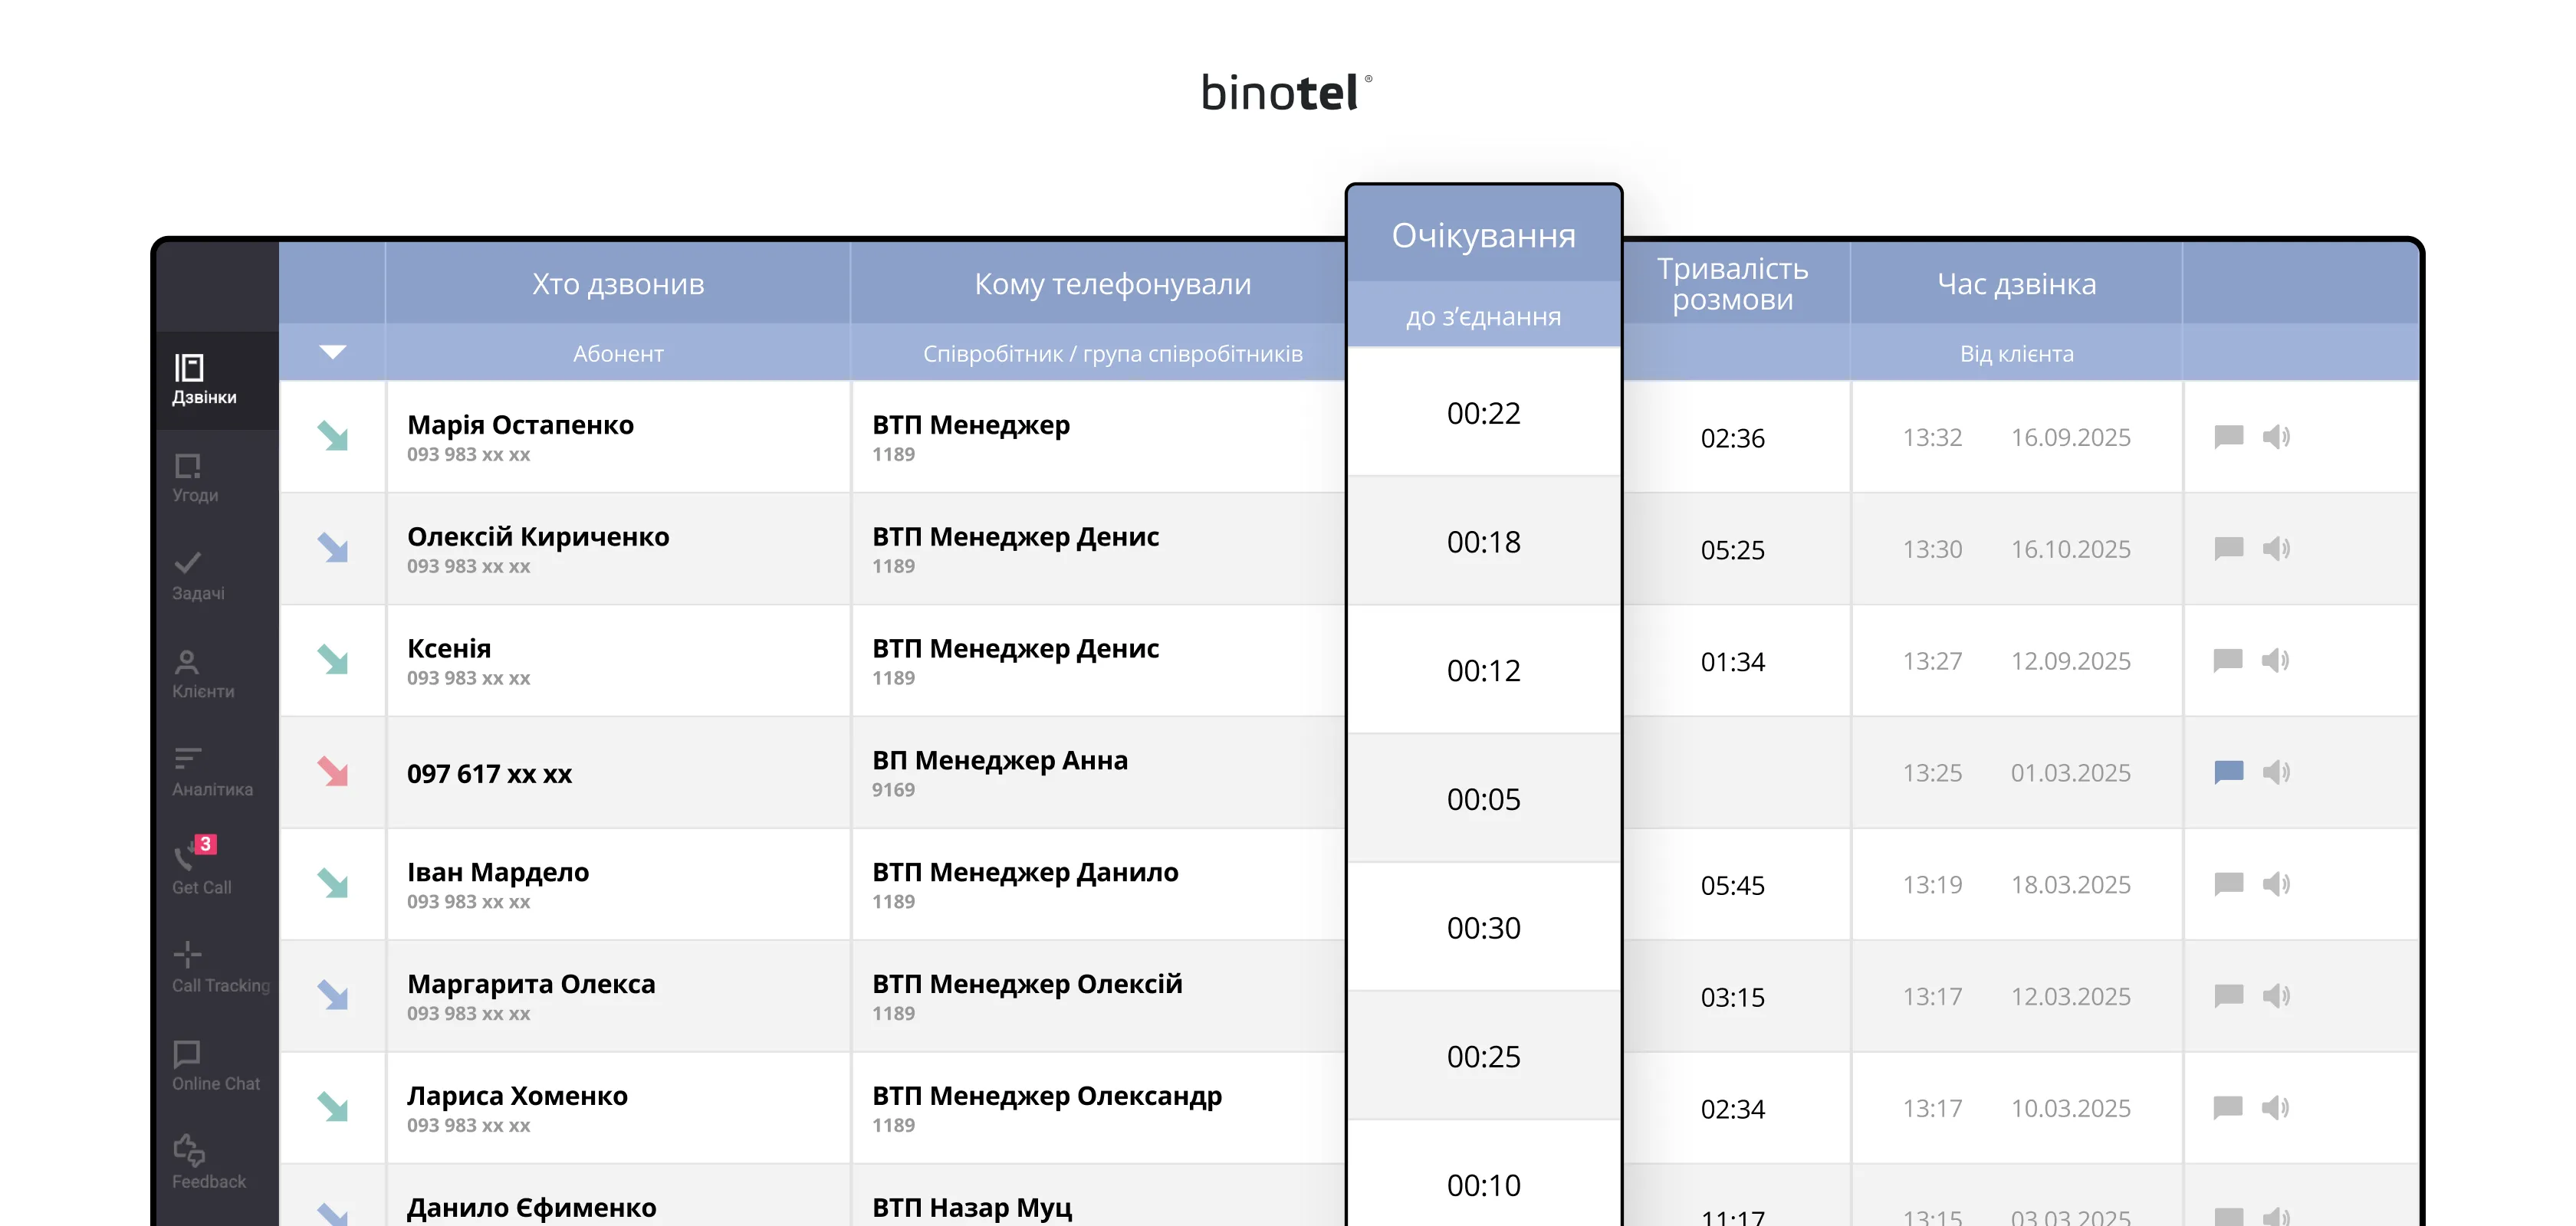Open comment for Ксенія call
This screenshot has width=2576, height=1226.
pos(2229,661)
